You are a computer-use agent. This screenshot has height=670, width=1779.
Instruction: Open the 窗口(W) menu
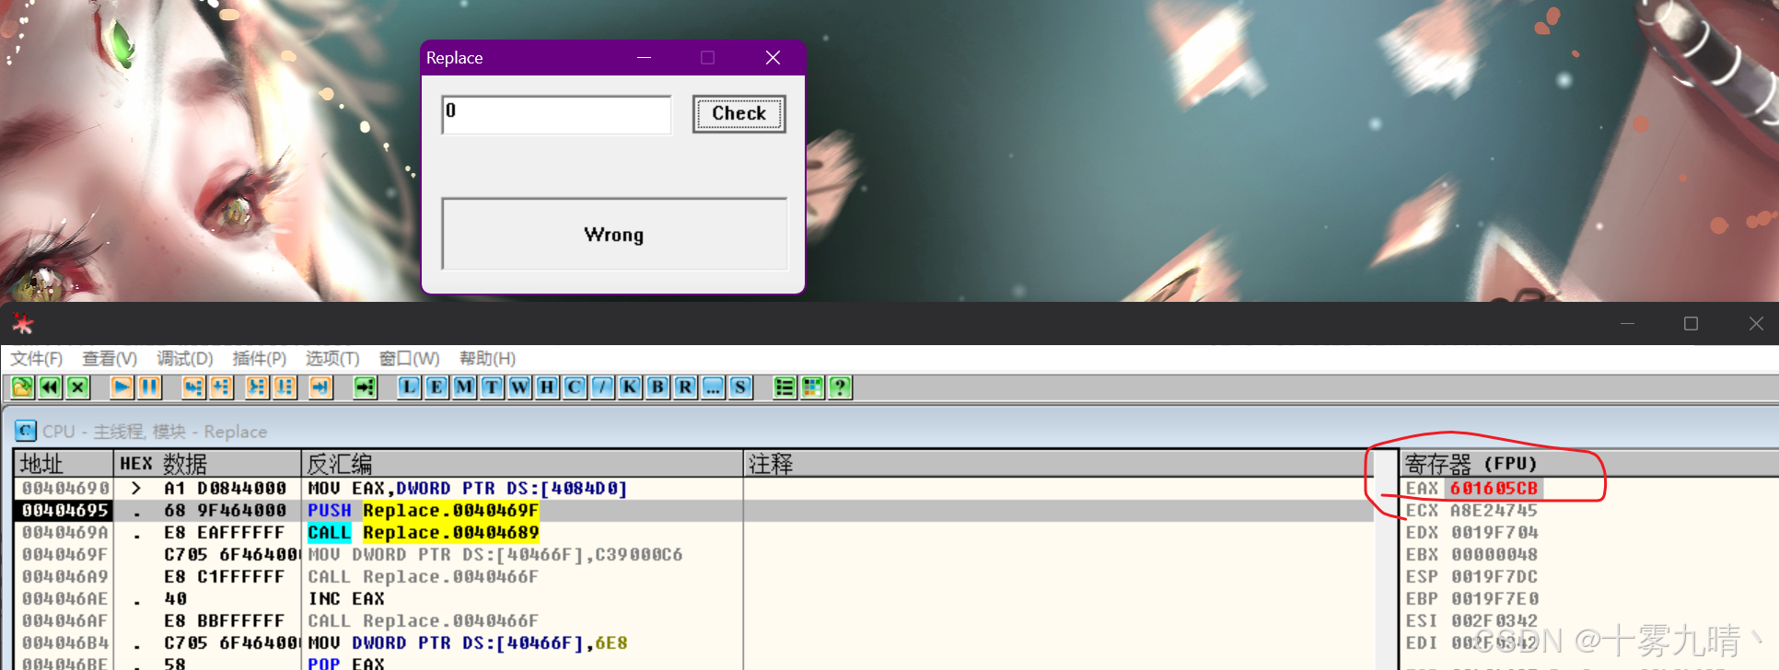point(409,359)
